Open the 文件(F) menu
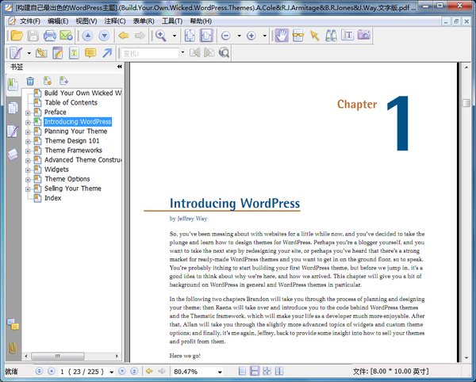Screen dimensions: 476x382 click(30, 21)
